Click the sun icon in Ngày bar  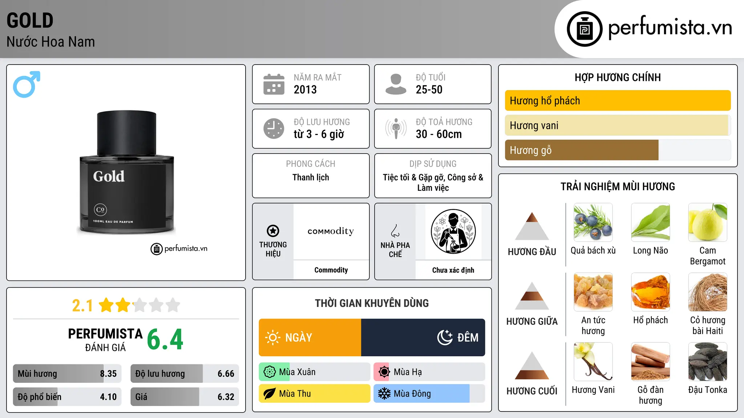273,337
